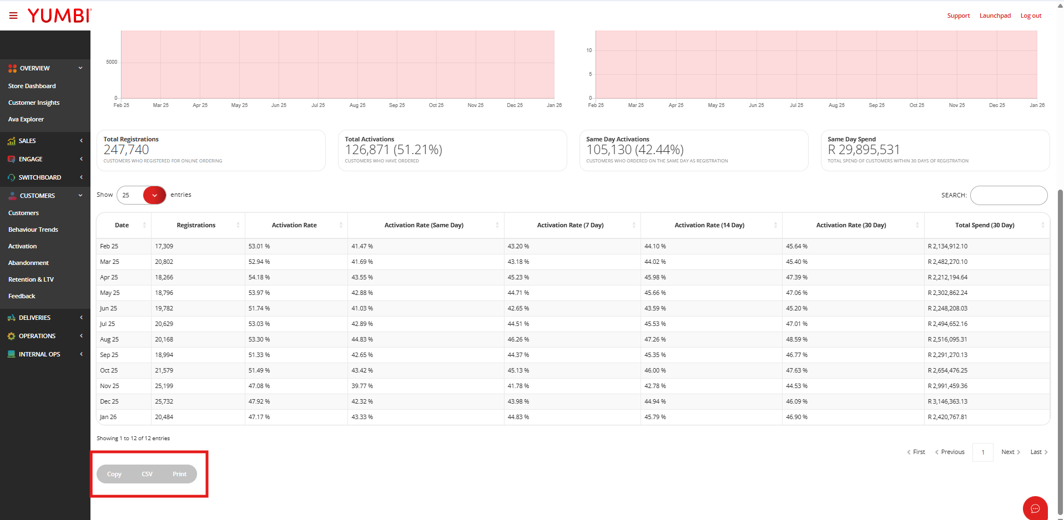Click the Log out link

(1031, 16)
